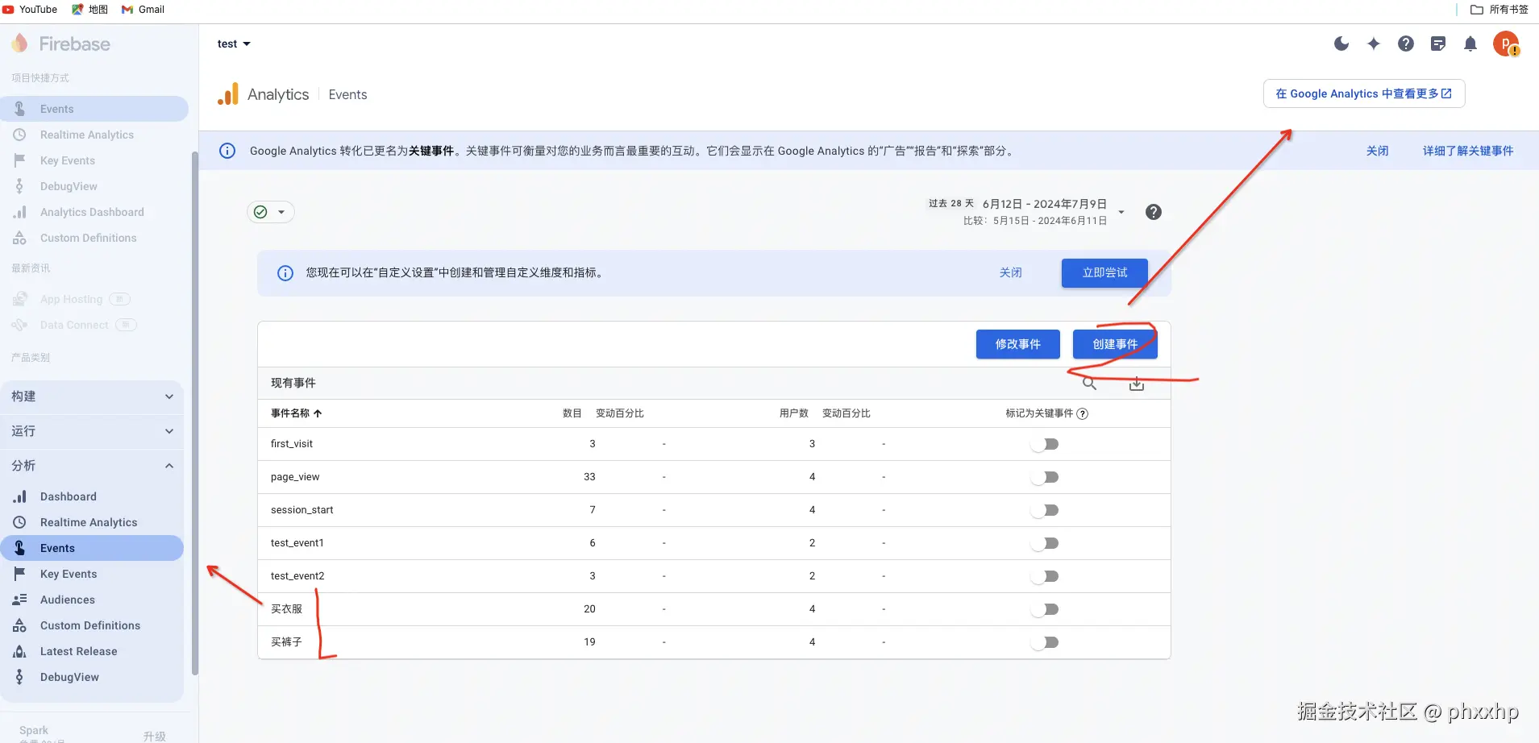Open the Gmail bookmark
The height and width of the screenshot is (743, 1539).
point(143,10)
